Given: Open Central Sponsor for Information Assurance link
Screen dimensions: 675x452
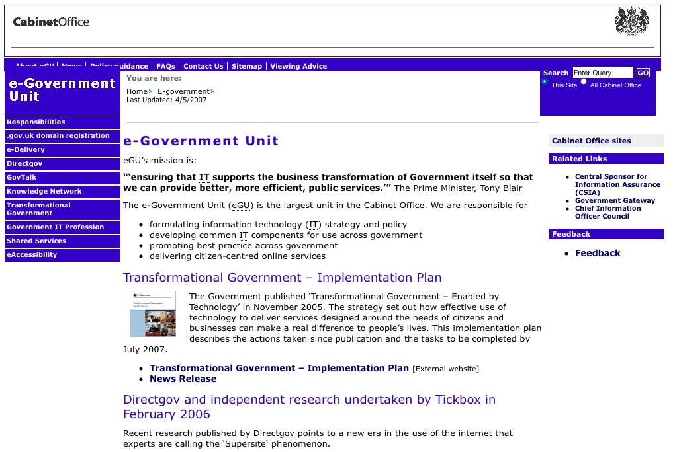Looking at the screenshot, I should point(617,184).
